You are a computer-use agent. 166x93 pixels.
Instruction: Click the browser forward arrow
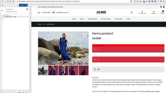click(5, 1)
